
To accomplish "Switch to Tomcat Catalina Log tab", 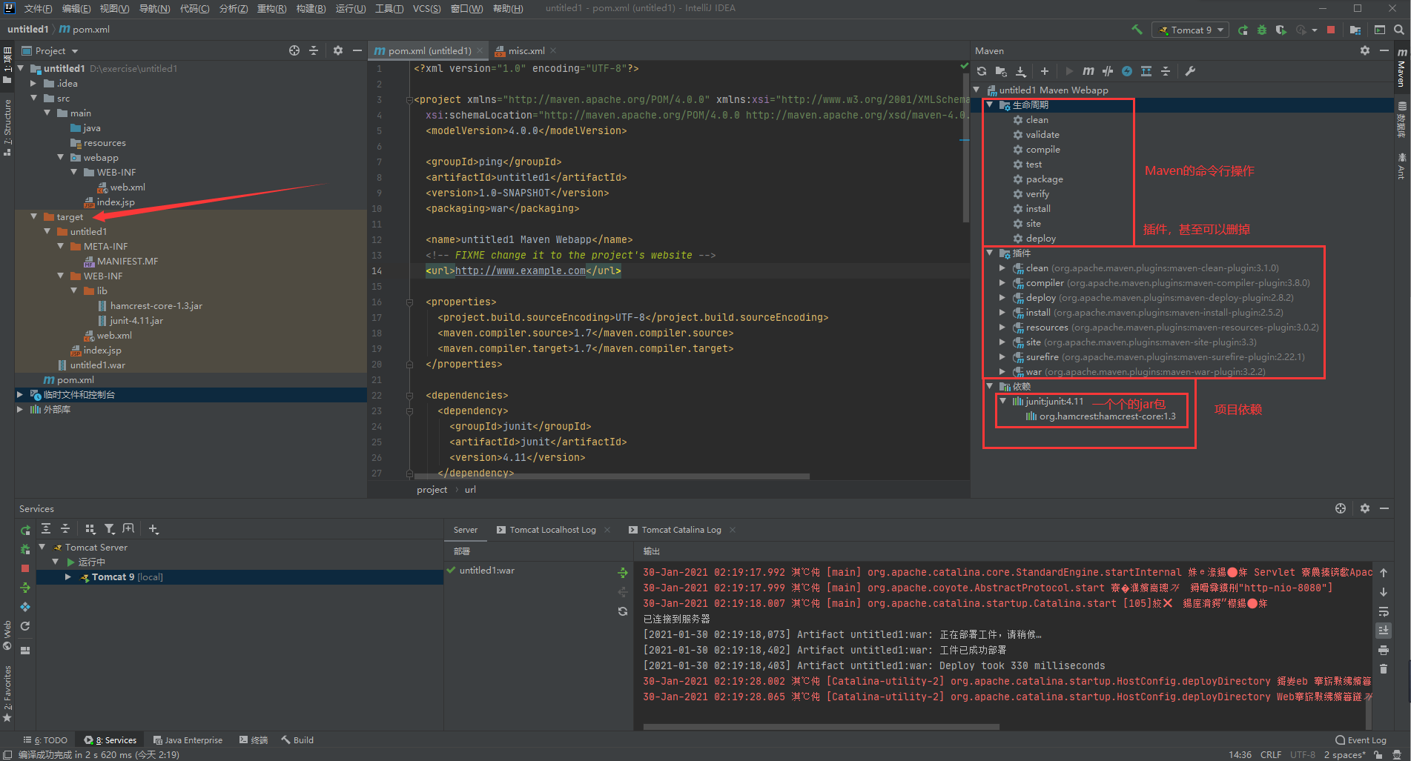I will [681, 530].
